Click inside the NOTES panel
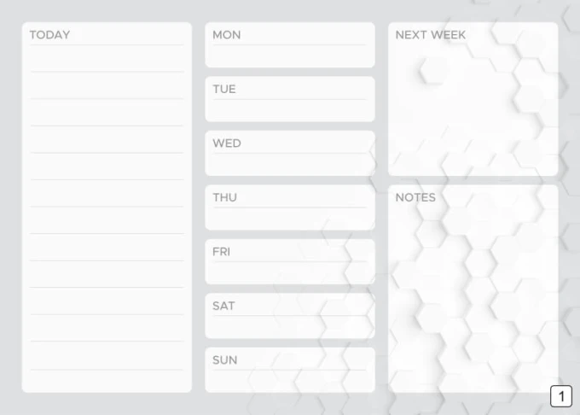The width and height of the screenshot is (580, 415). click(473, 289)
